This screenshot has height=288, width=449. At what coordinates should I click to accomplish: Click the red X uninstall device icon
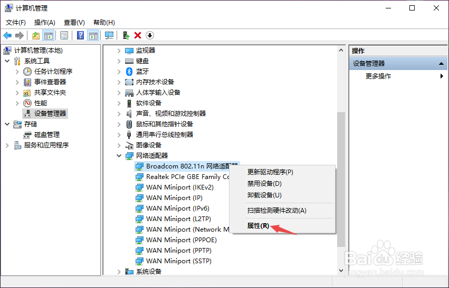138,35
